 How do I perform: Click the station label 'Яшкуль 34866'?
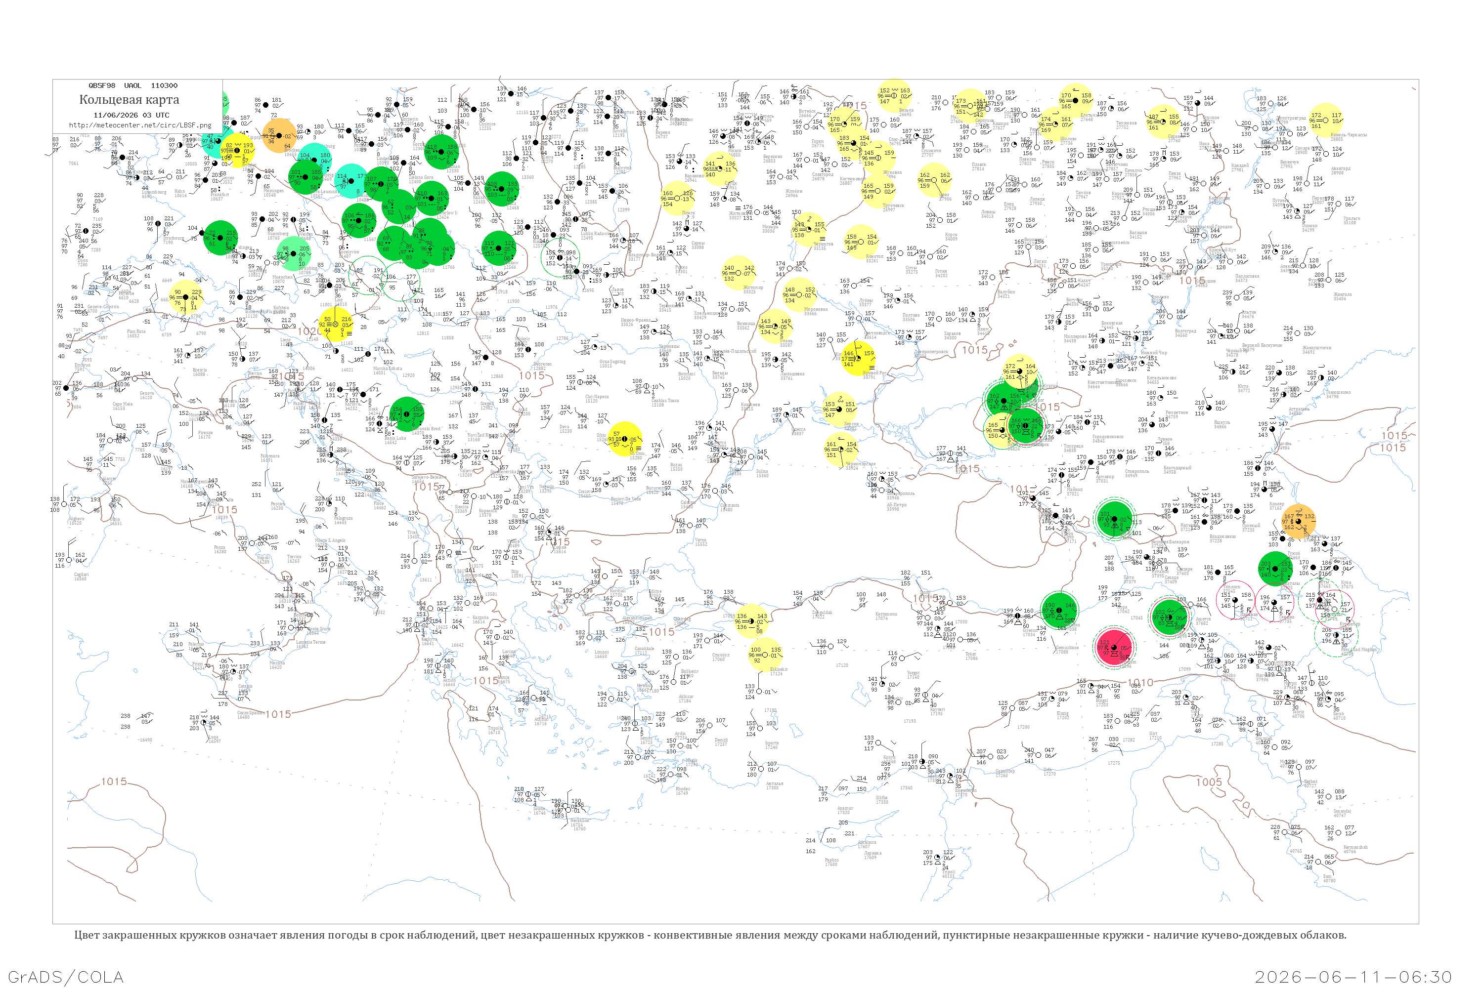pos(1221,424)
